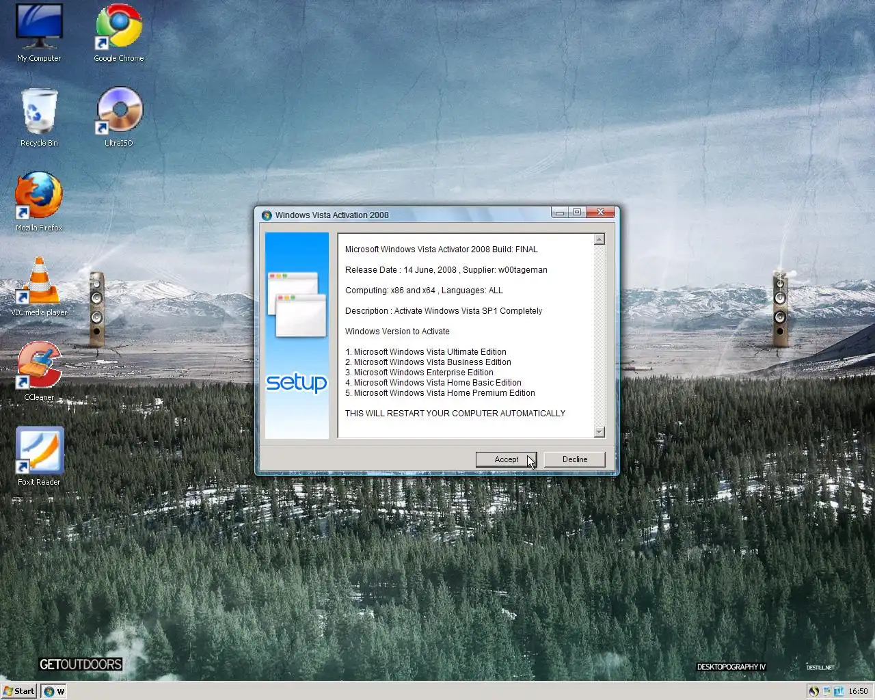Image resolution: width=875 pixels, height=700 pixels.
Task: Click the scroll-up arrow in info text box
Action: click(600, 239)
